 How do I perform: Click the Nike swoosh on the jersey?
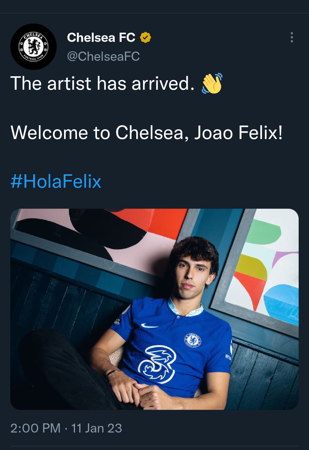click(x=150, y=326)
